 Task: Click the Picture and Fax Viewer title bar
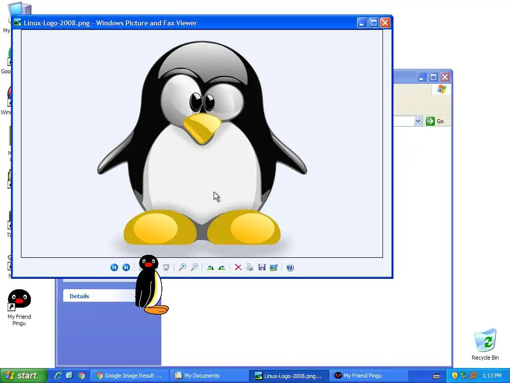coord(202,23)
